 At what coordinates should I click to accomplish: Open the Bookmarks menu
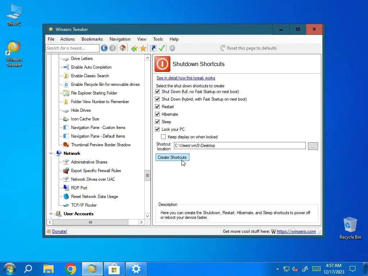coord(92,39)
